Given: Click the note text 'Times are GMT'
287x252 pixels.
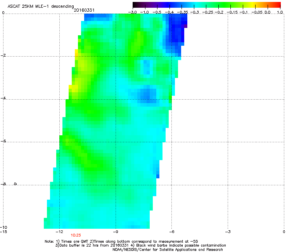Looking at the screenshot, I should click(75, 242).
